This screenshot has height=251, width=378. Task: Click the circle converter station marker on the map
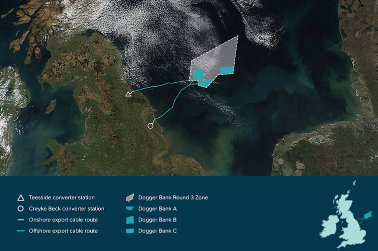(x=150, y=126)
